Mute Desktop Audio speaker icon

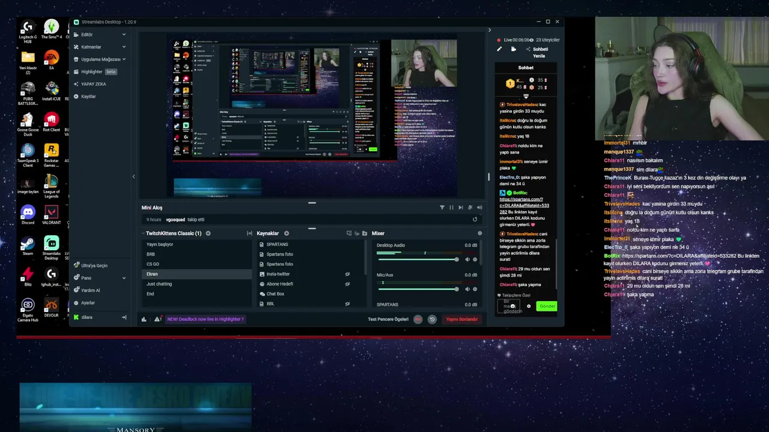tap(467, 259)
